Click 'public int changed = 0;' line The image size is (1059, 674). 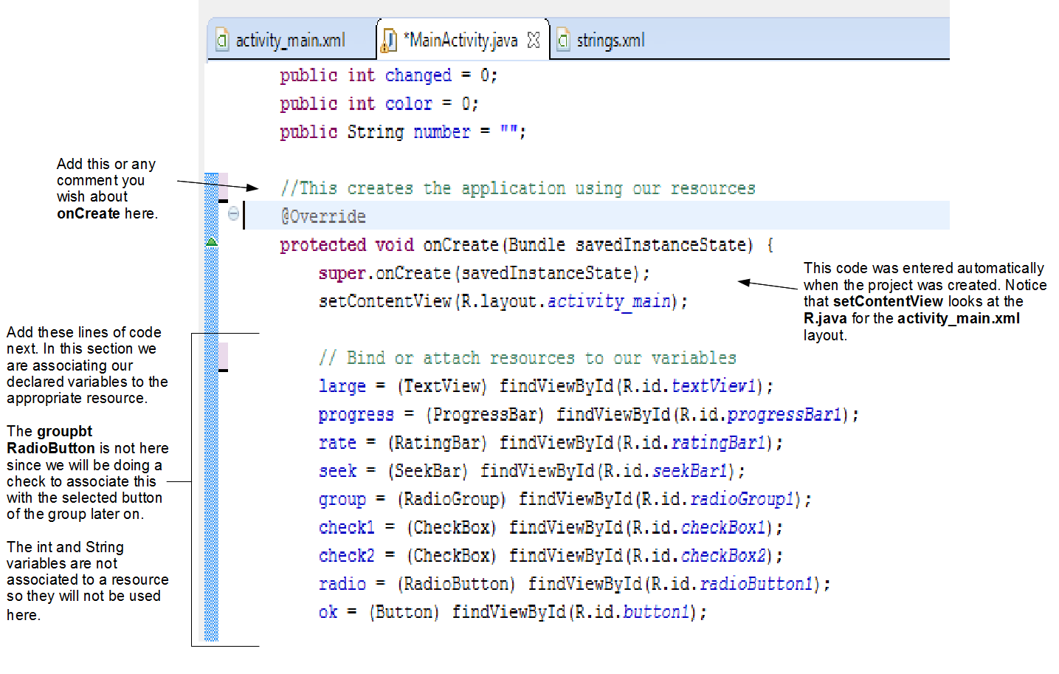[x=389, y=75]
